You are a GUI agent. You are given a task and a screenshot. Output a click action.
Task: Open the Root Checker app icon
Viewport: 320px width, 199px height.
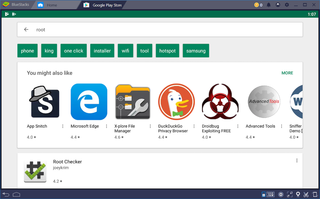[x=35, y=171]
